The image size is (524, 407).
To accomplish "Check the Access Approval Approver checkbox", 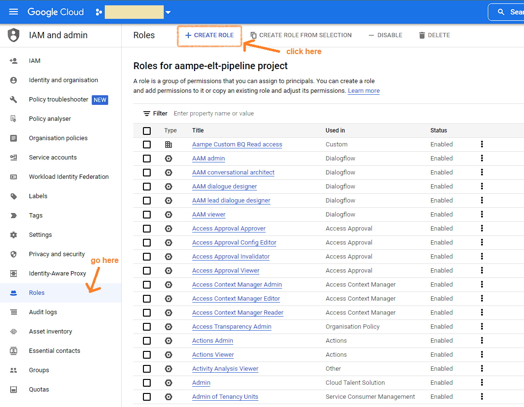I will (147, 229).
